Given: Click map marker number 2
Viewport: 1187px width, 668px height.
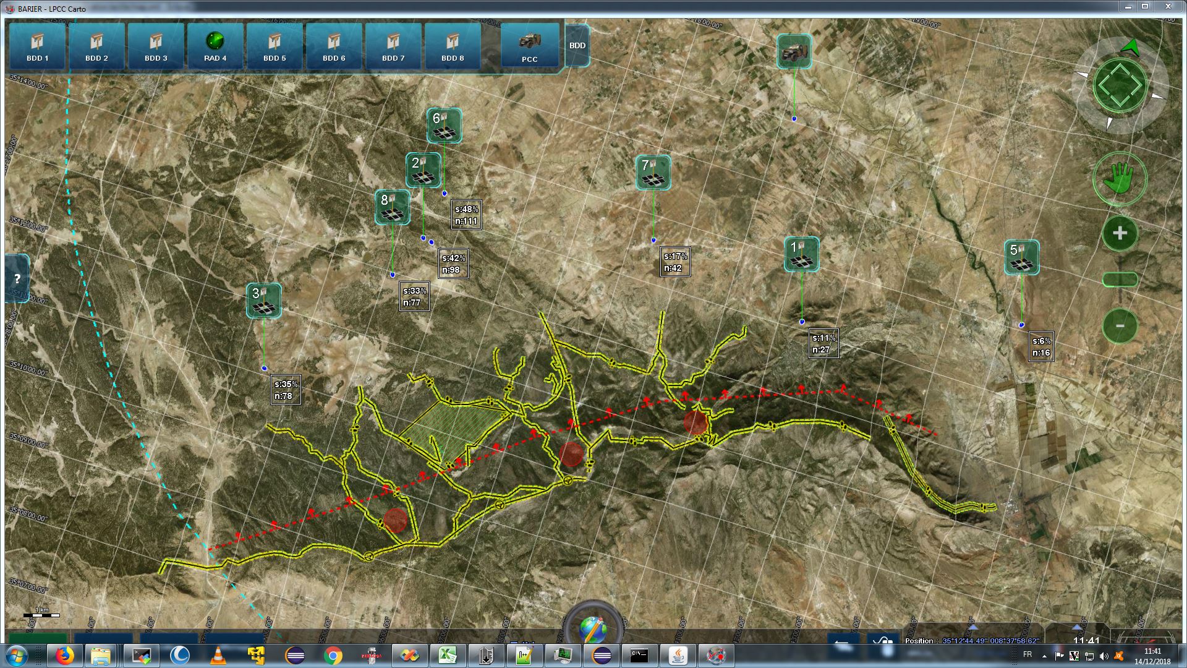Looking at the screenshot, I should (x=423, y=170).
